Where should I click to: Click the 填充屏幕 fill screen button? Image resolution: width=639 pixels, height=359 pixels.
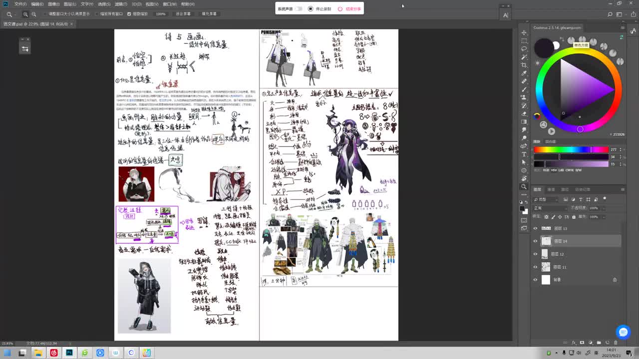click(x=209, y=14)
